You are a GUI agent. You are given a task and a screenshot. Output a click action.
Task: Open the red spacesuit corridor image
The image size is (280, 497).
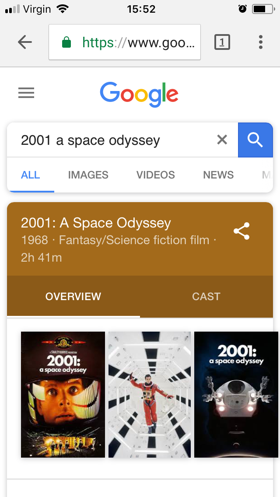pos(150,394)
